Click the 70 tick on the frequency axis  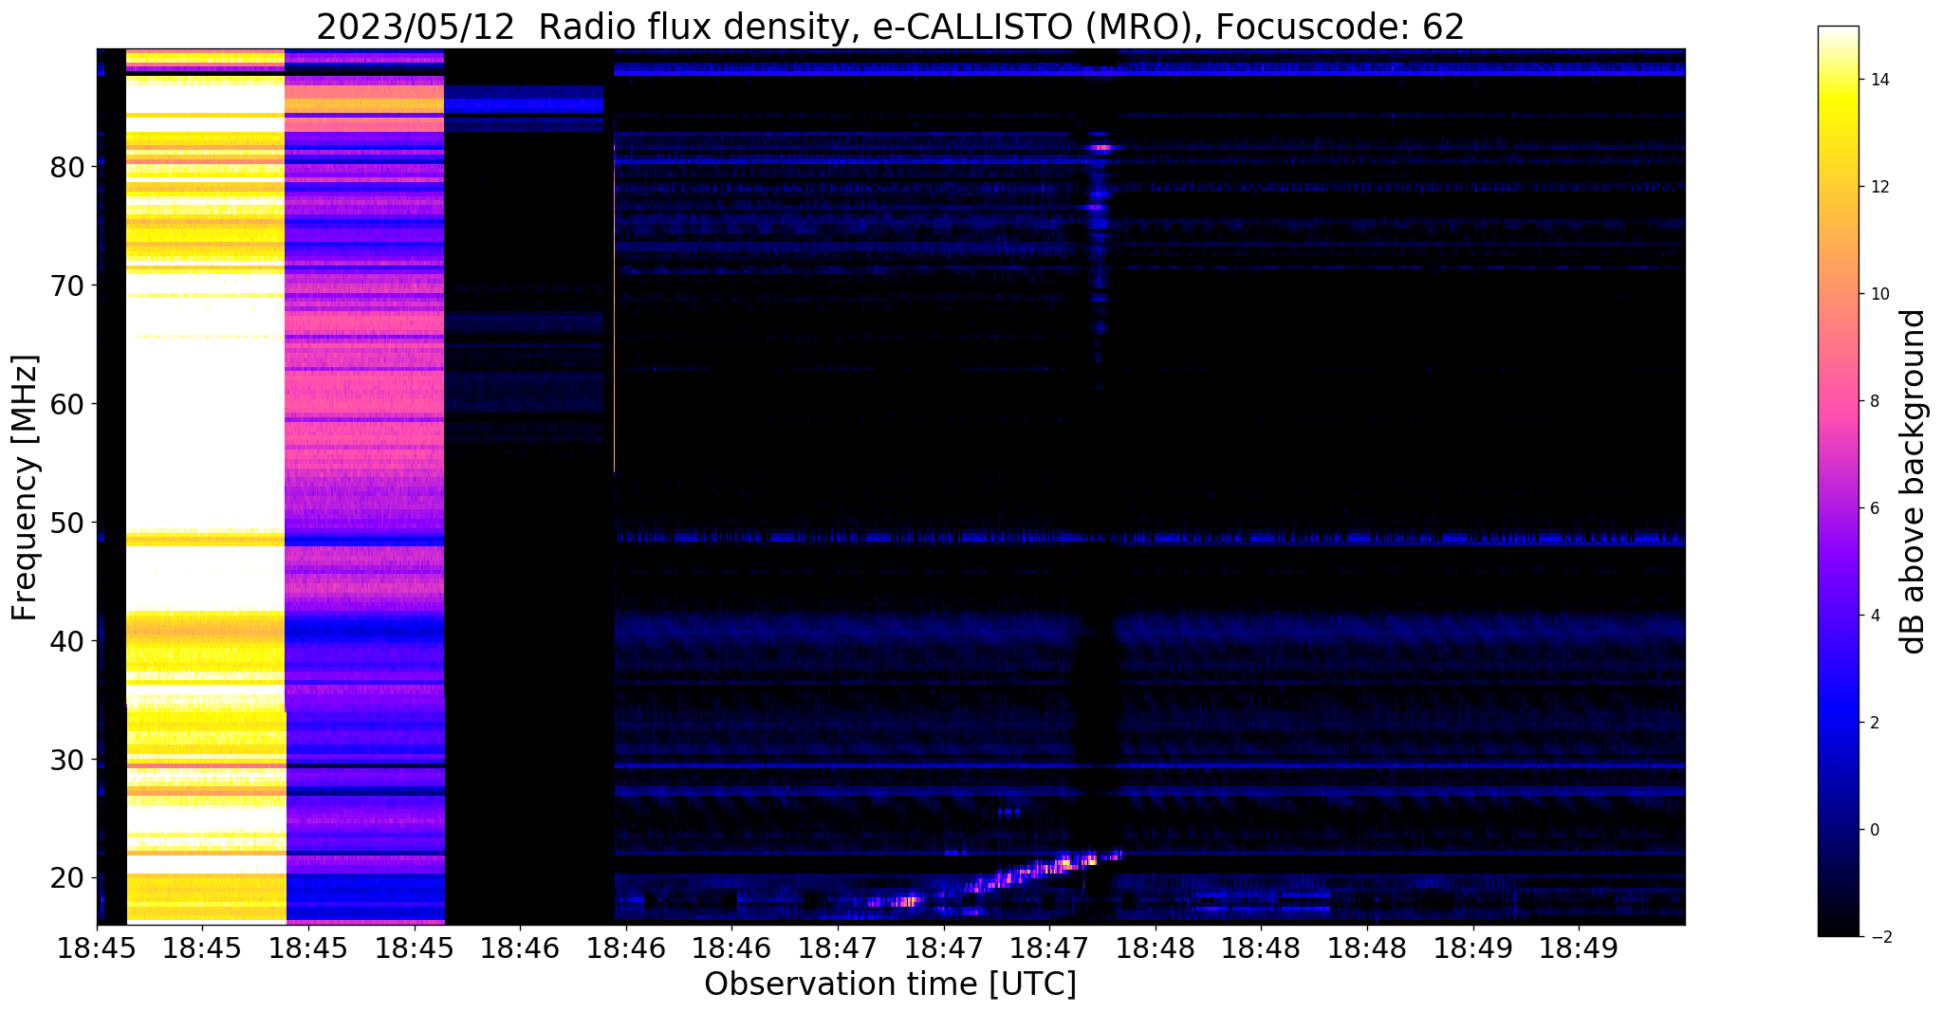[x=68, y=285]
